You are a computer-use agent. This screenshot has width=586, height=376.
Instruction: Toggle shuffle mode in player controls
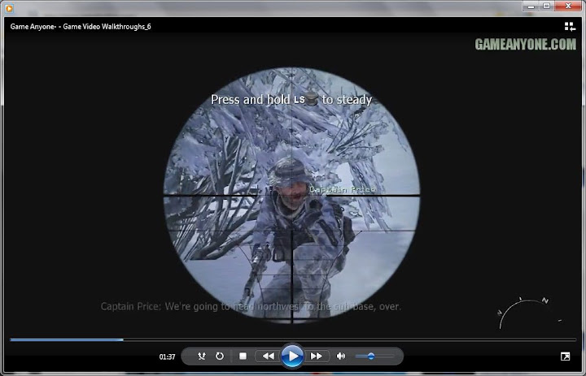(202, 357)
